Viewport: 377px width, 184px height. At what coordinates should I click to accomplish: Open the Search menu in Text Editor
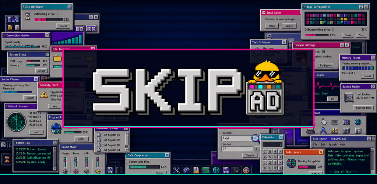pos(332,145)
